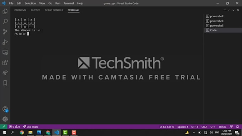Open the volume control in system tray

pyautogui.click(x=211, y=132)
